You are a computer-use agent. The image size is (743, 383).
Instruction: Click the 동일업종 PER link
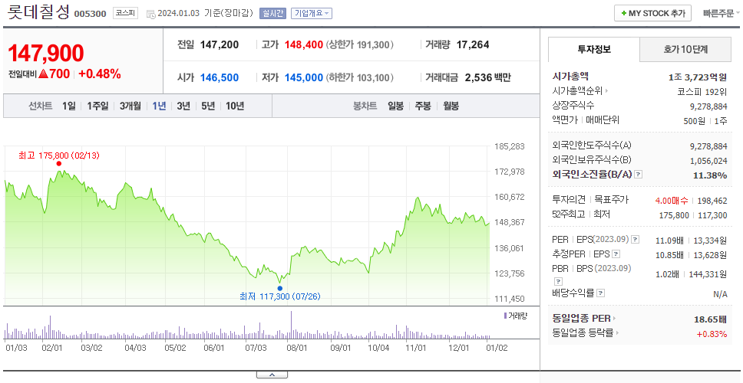tap(581, 318)
